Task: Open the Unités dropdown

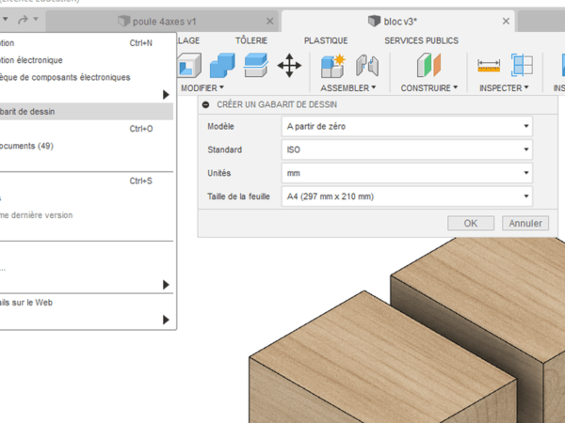Action: tap(406, 173)
